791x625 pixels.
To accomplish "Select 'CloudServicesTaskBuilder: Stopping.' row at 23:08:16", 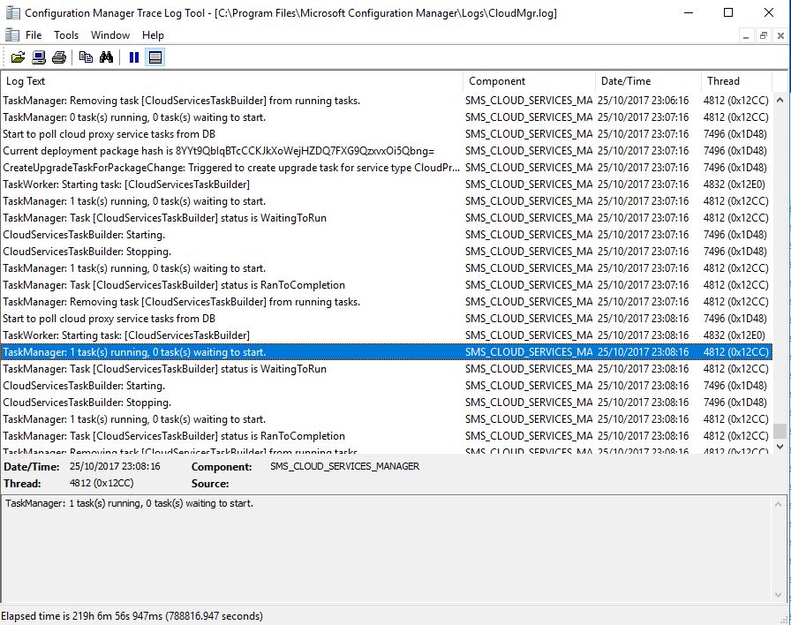I will point(387,402).
